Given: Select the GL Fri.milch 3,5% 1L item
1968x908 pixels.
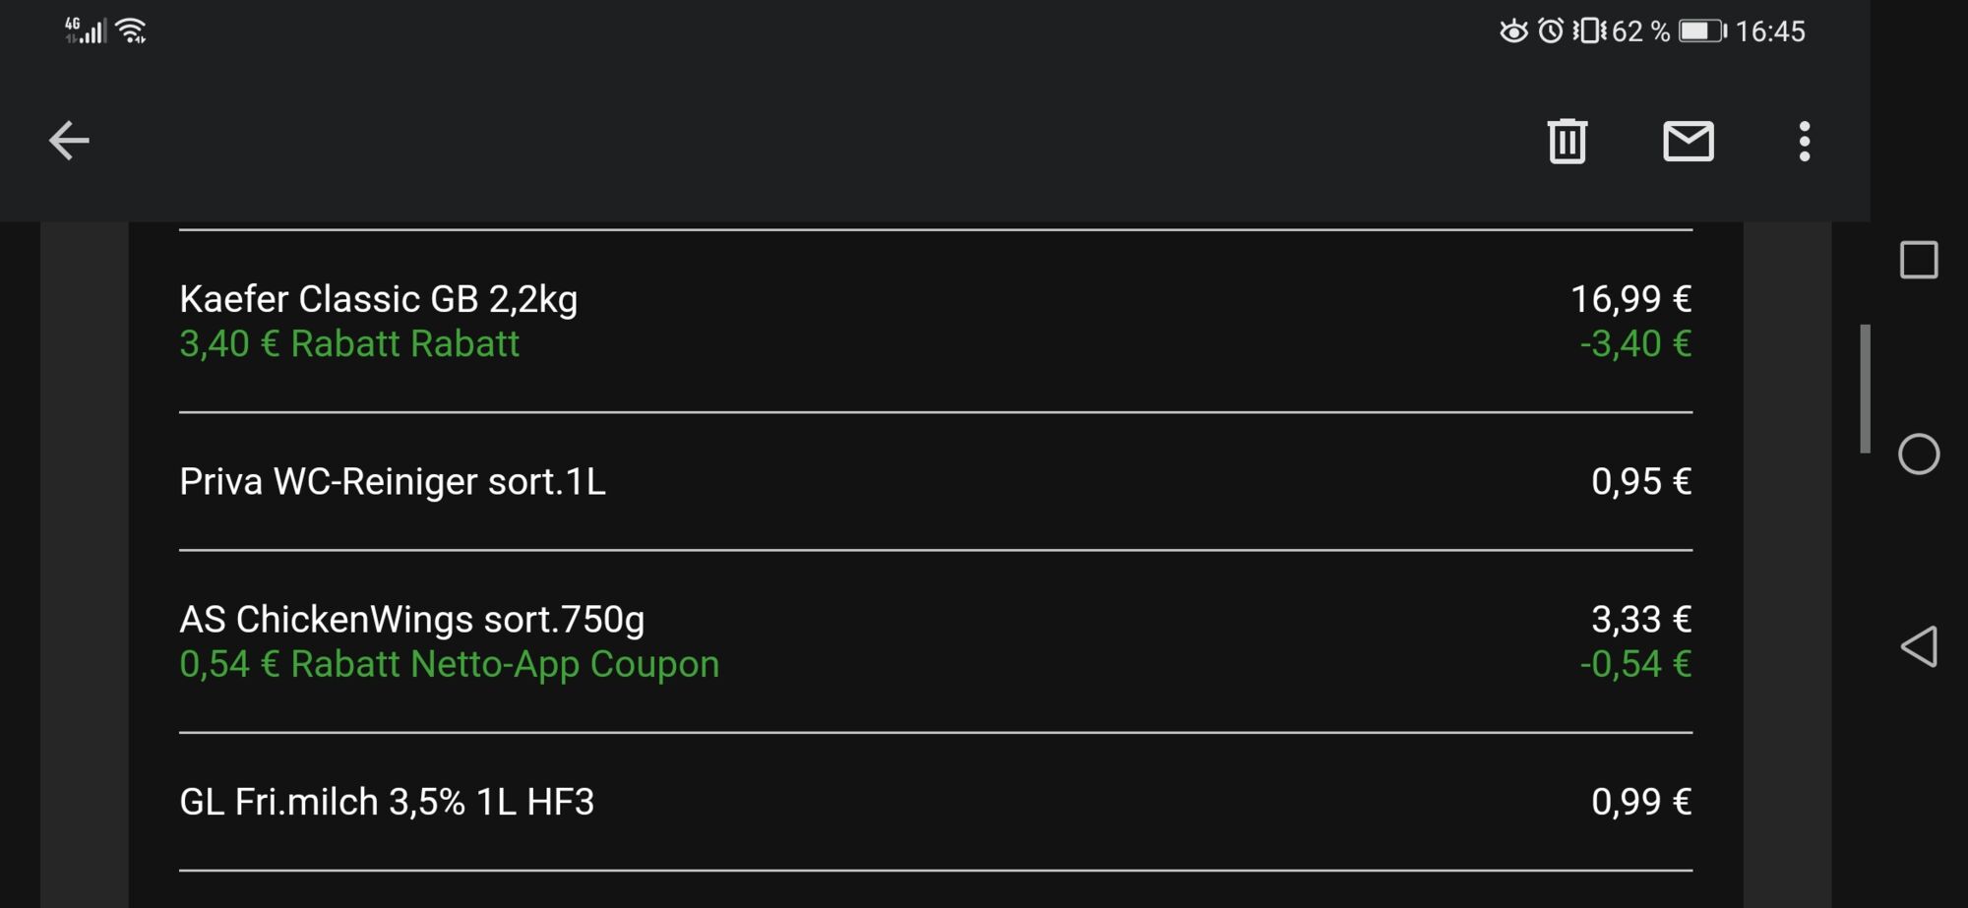Looking at the screenshot, I should click(936, 802).
